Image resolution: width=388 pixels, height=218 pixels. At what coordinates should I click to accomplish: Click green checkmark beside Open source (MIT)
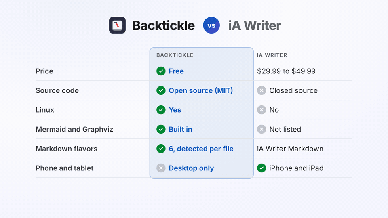coord(161,90)
